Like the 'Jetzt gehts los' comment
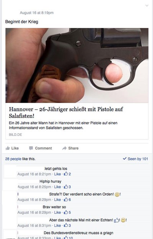The image size is (153, 239). pyautogui.click(x=57, y=174)
